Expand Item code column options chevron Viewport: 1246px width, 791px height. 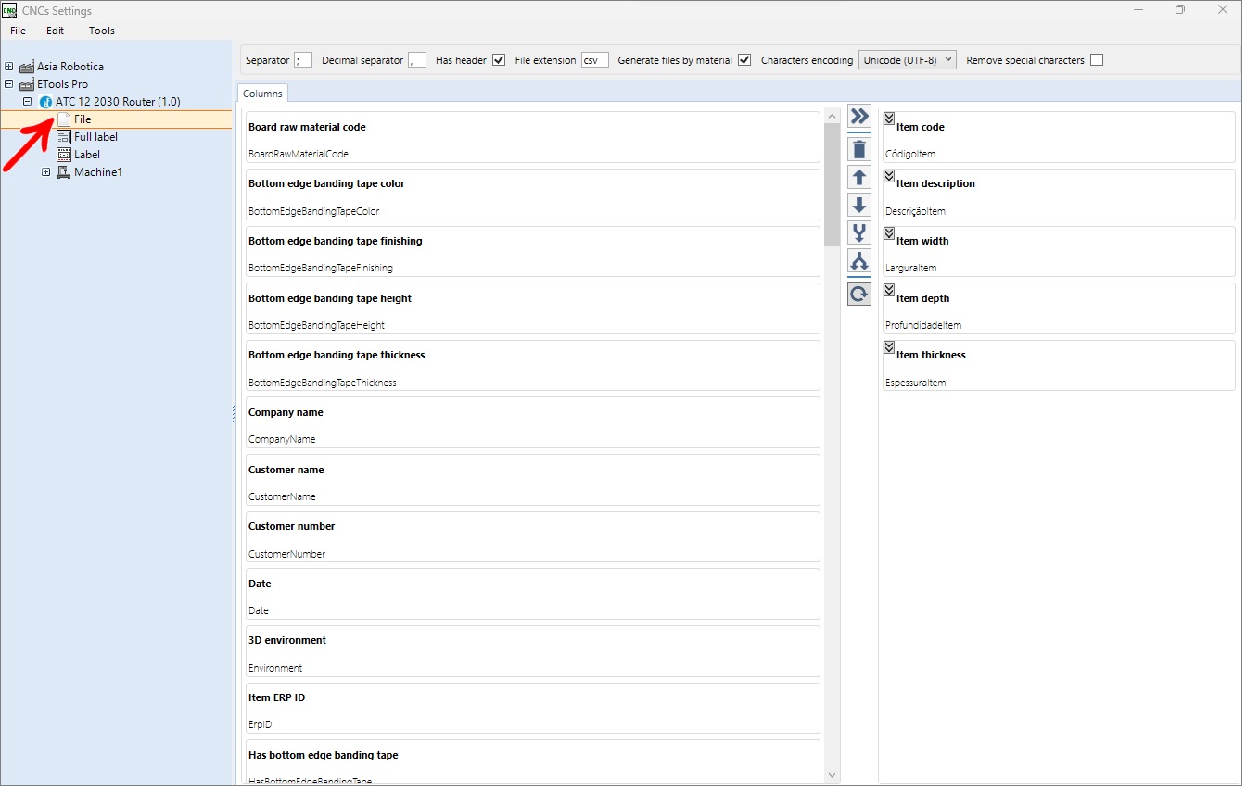pos(889,119)
